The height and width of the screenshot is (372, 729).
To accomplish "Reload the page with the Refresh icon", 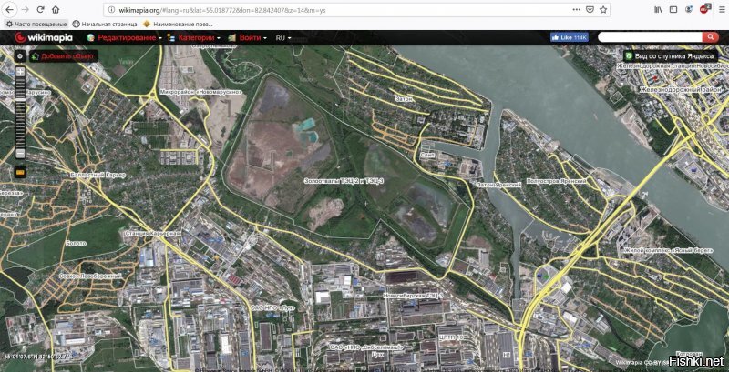I will click(x=40, y=9).
